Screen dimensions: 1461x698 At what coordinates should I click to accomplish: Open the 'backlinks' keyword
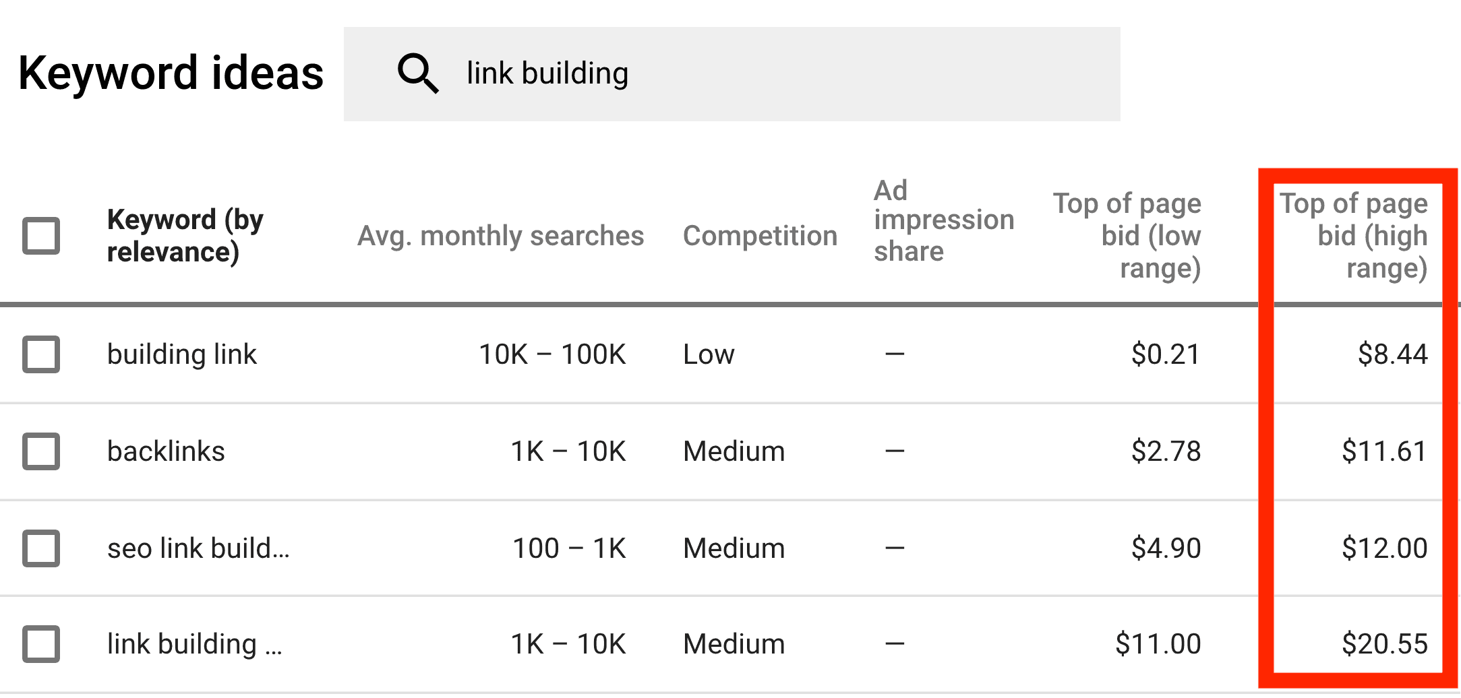166,451
